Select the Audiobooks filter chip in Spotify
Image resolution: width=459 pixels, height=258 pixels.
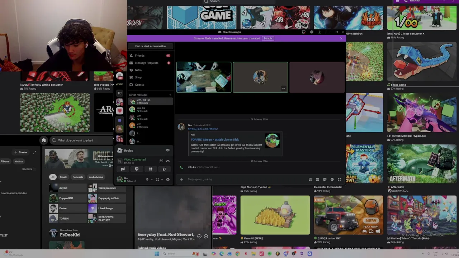[x=96, y=177]
